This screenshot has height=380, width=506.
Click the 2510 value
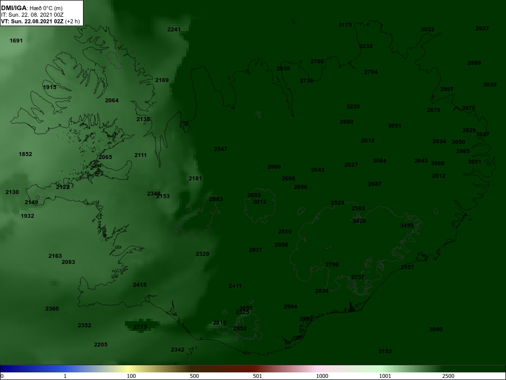coord(284,232)
